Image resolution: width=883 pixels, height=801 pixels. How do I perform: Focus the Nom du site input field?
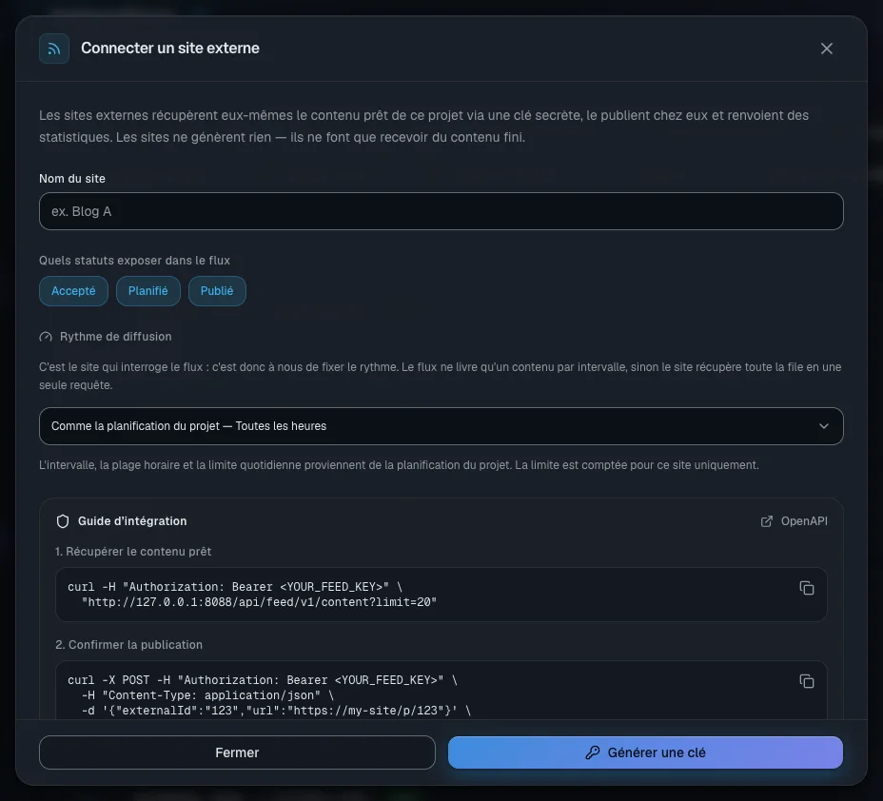(441, 211)
